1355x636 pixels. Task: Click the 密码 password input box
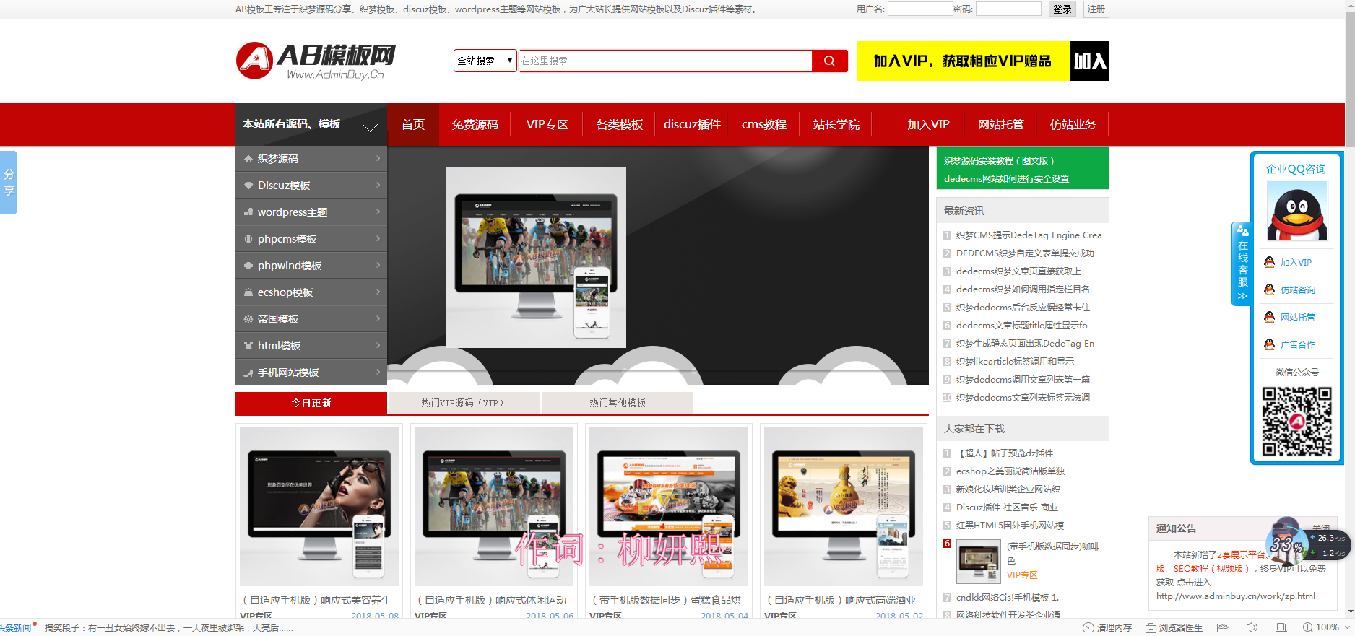[x=1008, y=9]
